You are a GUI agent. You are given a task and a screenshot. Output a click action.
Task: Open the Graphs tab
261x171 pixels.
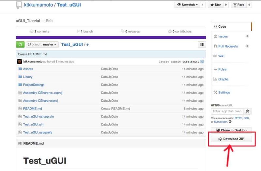coord(223,79)
